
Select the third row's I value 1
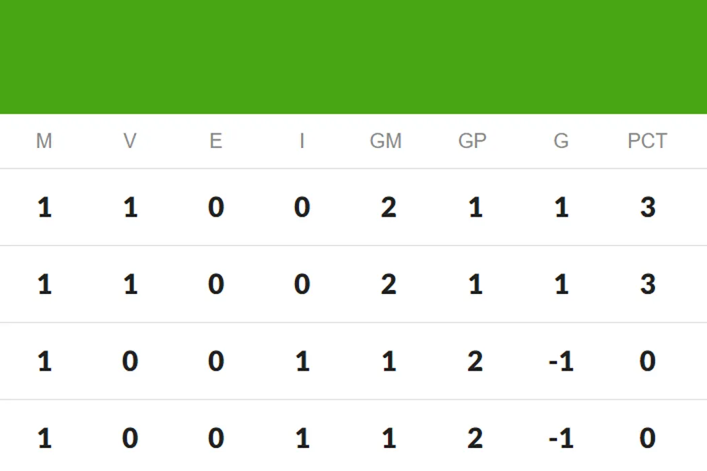tap(302, 362)
